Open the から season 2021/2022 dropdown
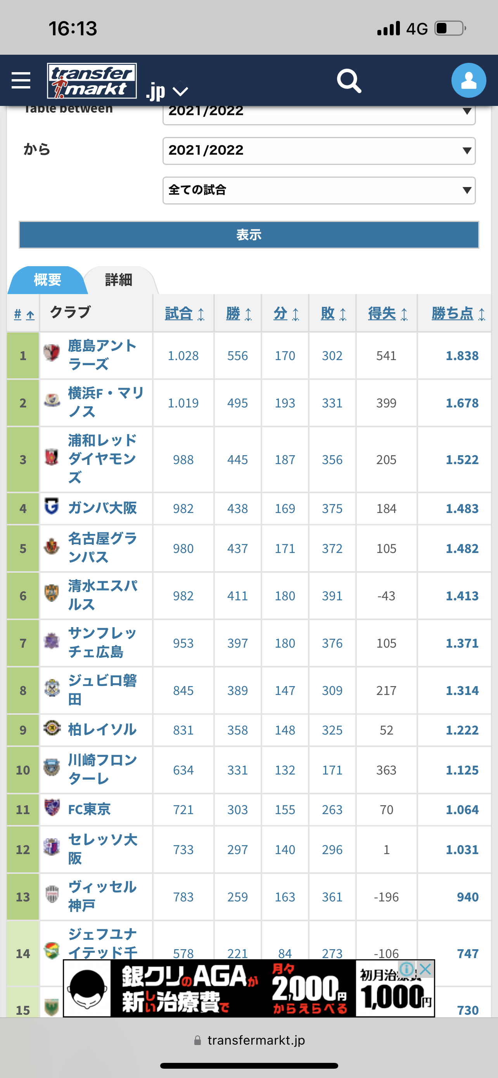Screen dimensions: 498x1078 pos(319,151)
